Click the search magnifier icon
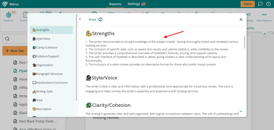274x130 pixels. pos(7,39)
